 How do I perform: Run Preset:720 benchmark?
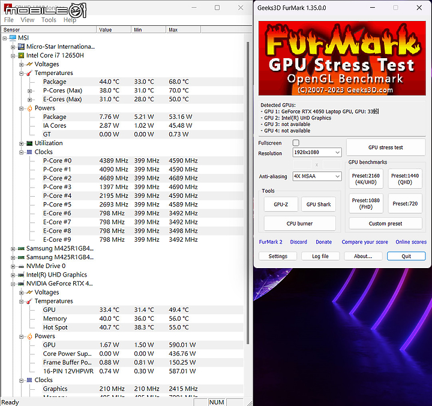tap(405, 203)
